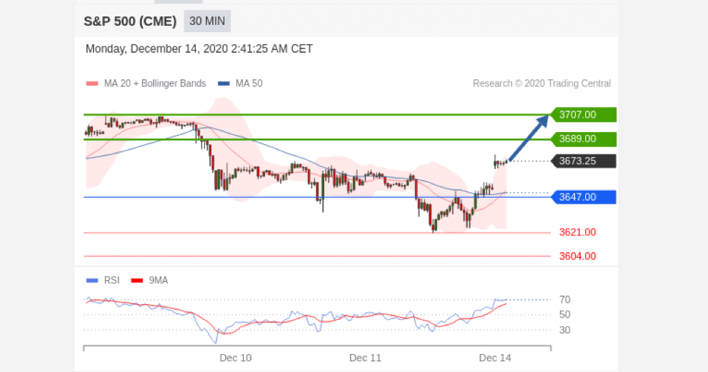Click the Dec 14 date axis label
Image resolution: width=708 pixels, height=372 pixels.
point(495,358)
